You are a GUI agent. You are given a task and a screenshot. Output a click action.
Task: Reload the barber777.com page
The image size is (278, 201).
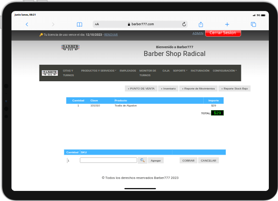point(184,24)
